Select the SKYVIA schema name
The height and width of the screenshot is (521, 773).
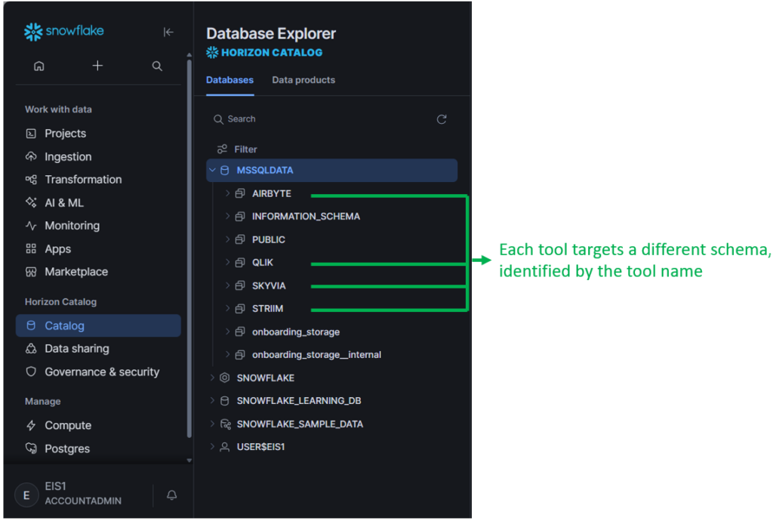click(269, 286)
